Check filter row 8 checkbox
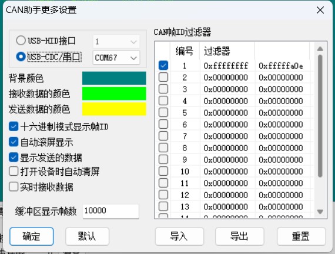The image size is (335, 254). (x=163, y=148)
